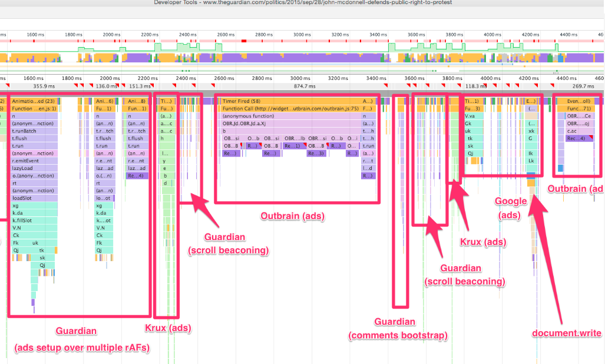This screenshot has width=605, height=364.
Task: Select the 'Fu...3)' function bar
Action: [473, 109]
